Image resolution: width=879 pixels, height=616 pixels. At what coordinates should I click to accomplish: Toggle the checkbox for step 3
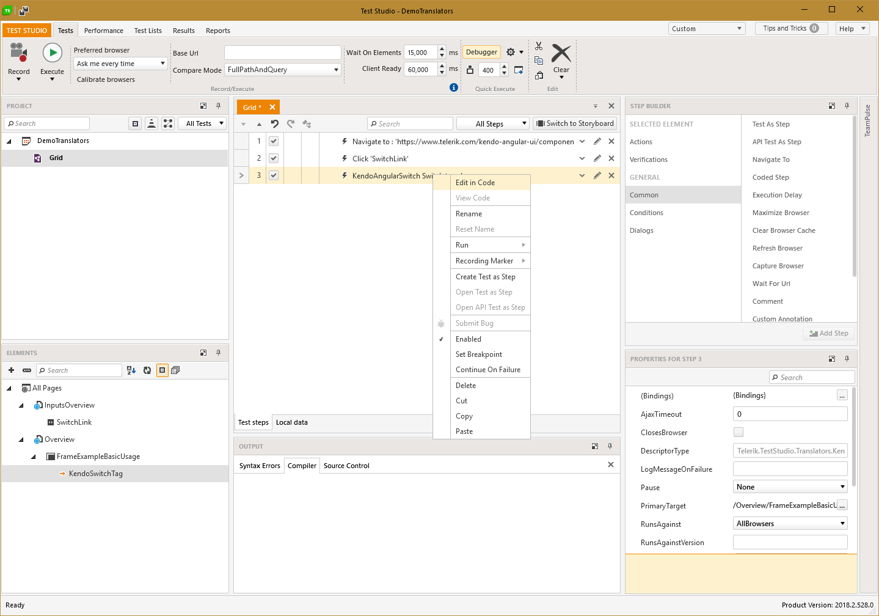(x=274, y=175)
